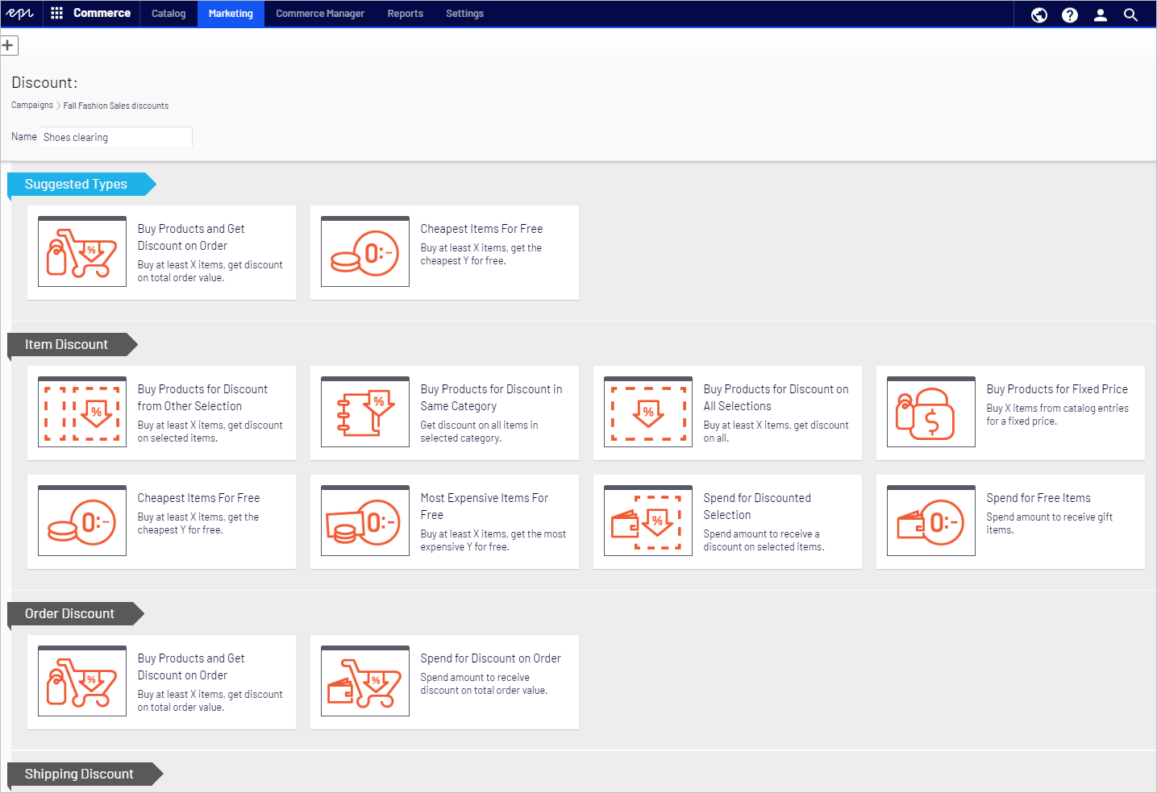This screenshot has width=1157, height=793.
Task: Click the 'Discount:' page heading
Action: click(x=44, y=82)
